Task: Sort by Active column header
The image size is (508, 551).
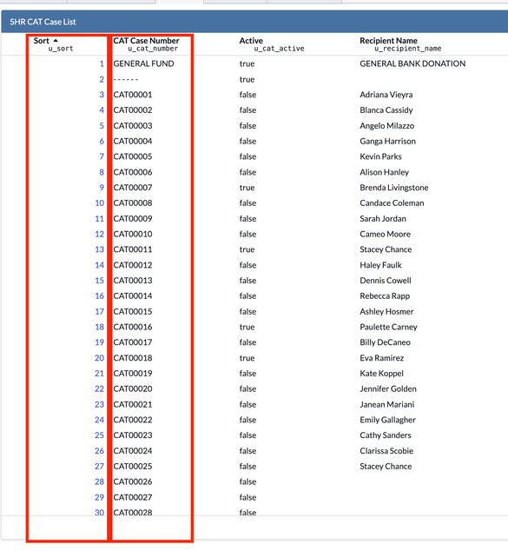Action: [x=251, y=40]
